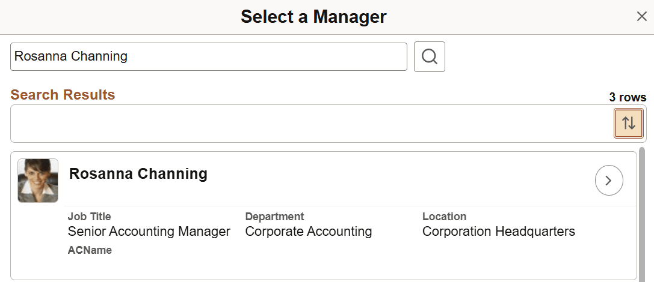654x282 pixels.
Task: Click the Senior Accounting Manager job title
Action: pyautogui.click(x=149, y=232)
